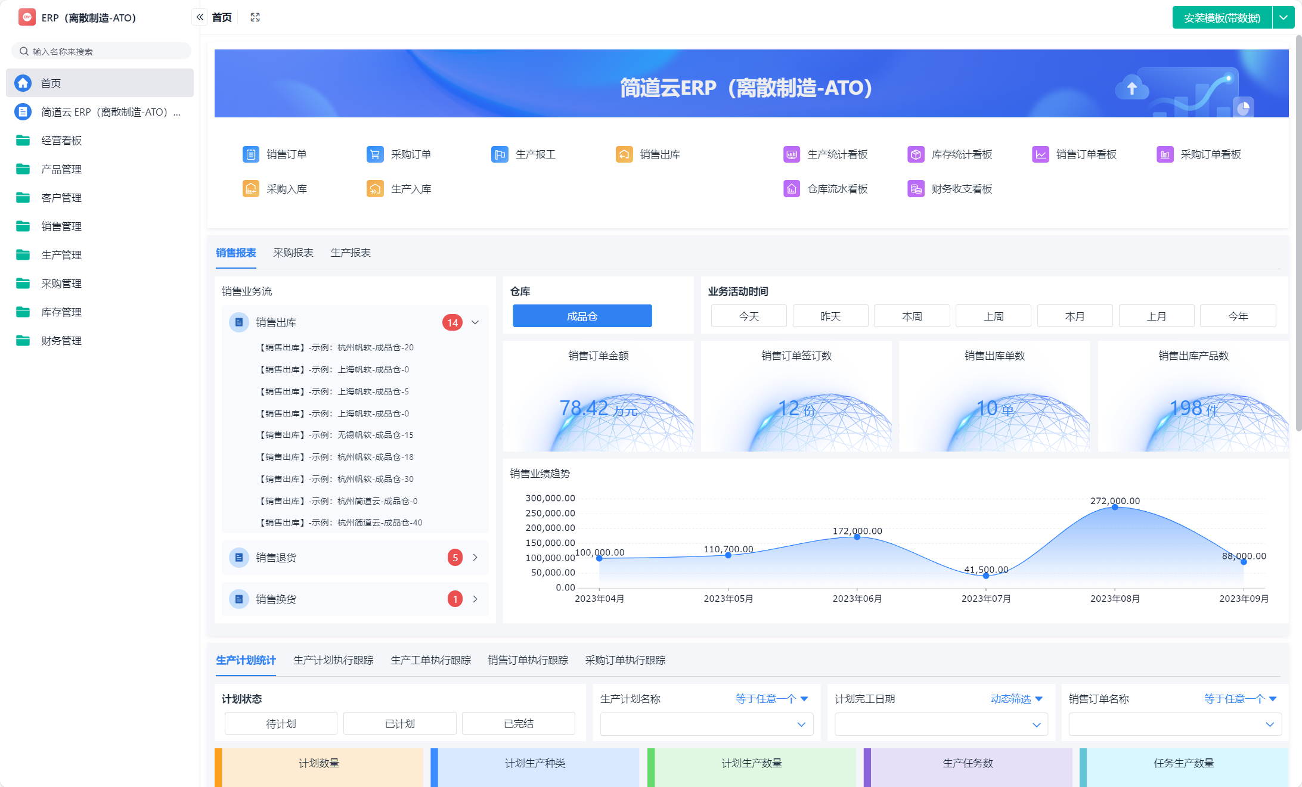Select the 今天 time filter
The image size is (1302, 787).
click(x=749, y=316)
